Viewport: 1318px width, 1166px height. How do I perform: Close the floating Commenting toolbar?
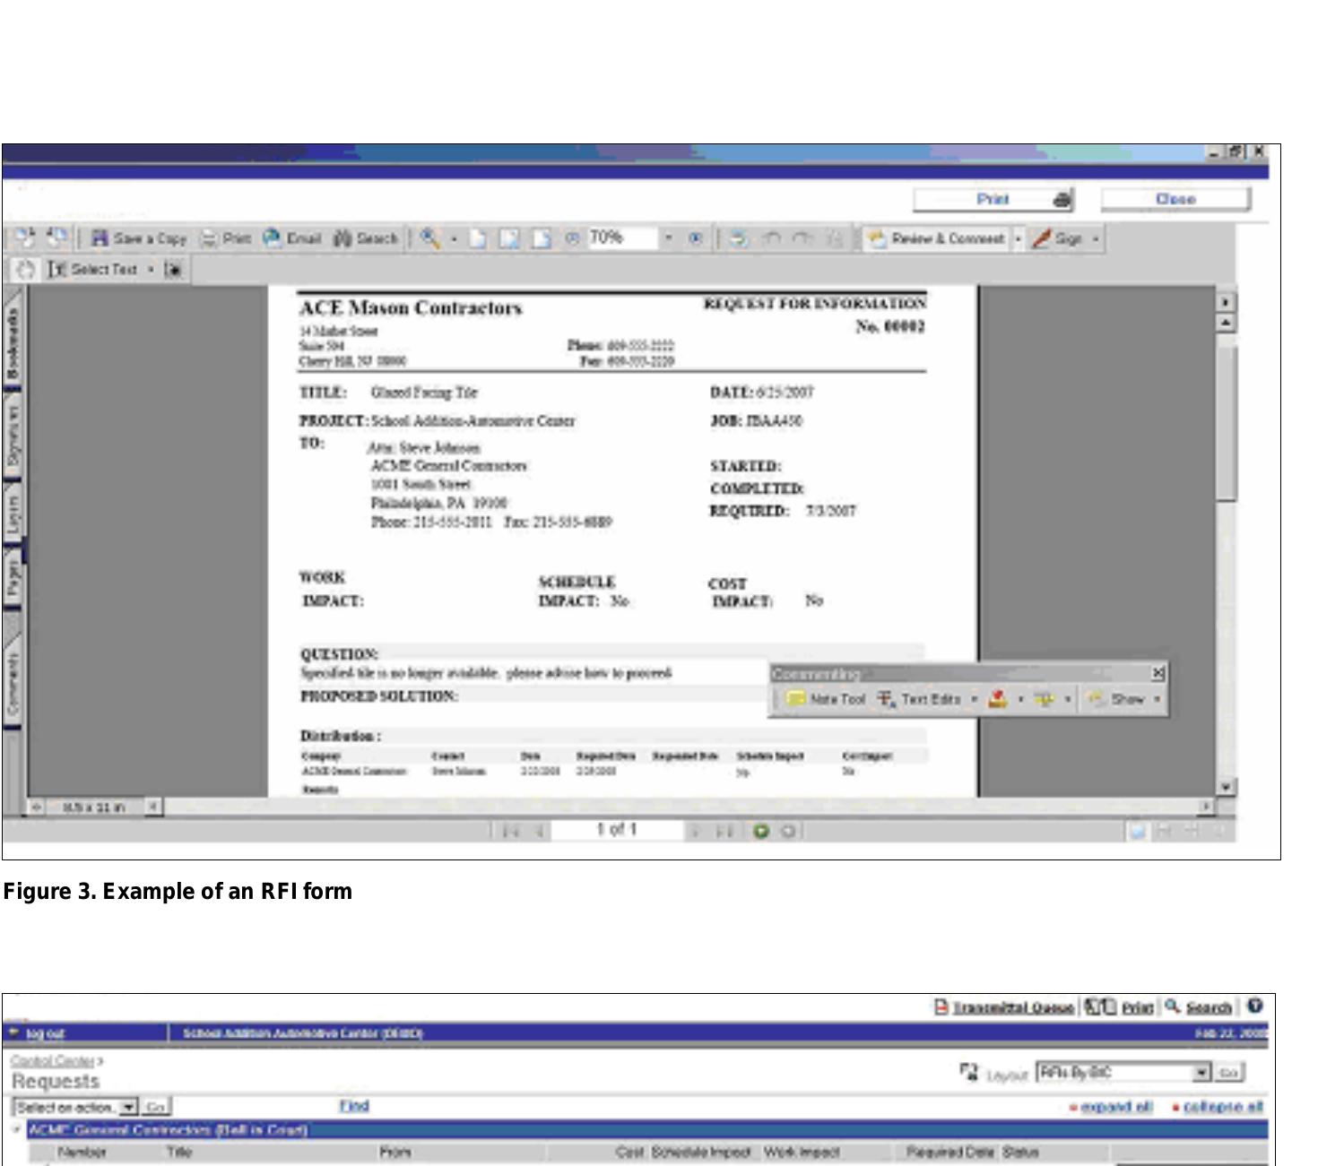(1158, 673)
